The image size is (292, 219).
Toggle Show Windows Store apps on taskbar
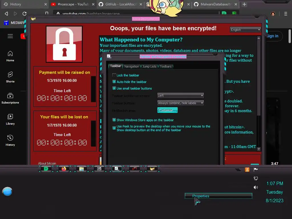(x=114, y=120)
